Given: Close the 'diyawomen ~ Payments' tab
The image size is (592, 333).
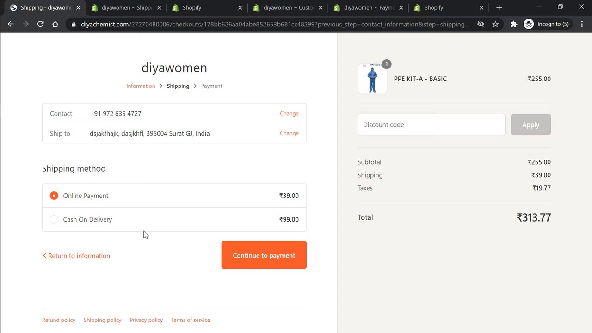Looking at the screenshot, I should click(401, 8).
